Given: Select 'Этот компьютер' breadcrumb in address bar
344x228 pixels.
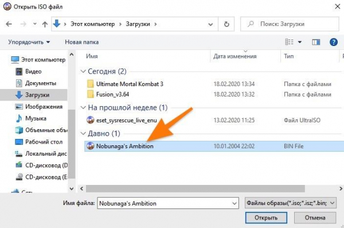Looking at the screenshot, I should tap(92, 24).
